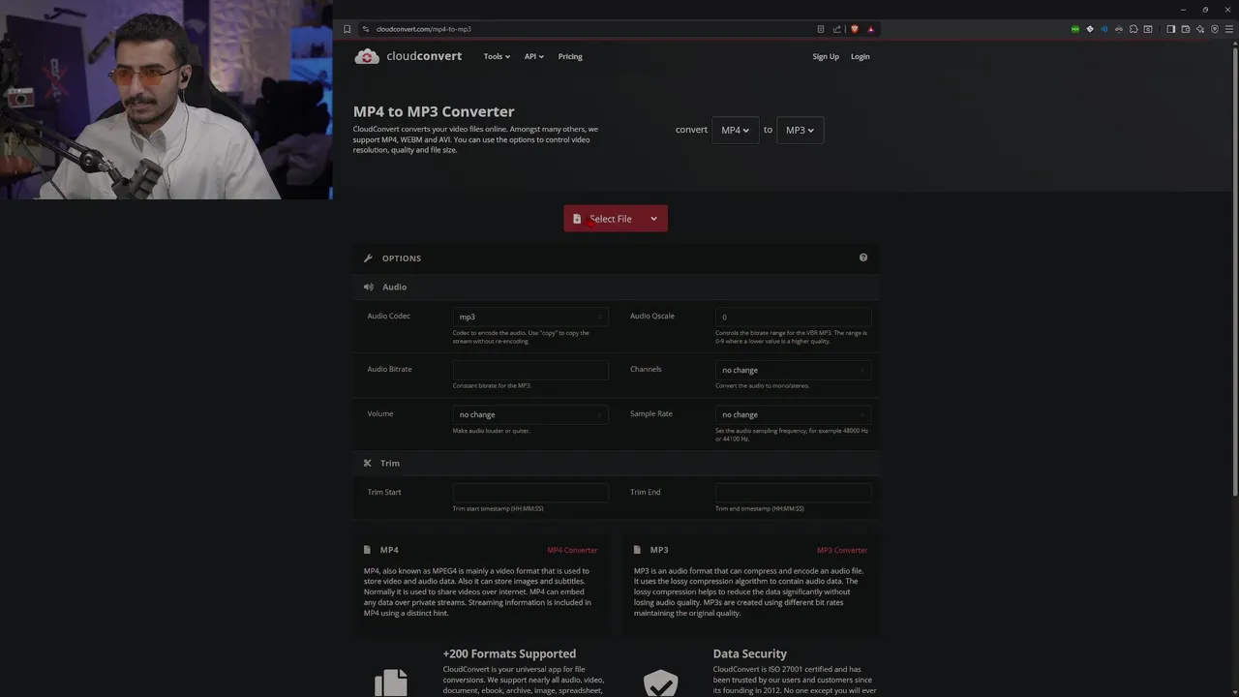The image size is (1239, 697).
Task: Open the Sample Rate dropdown
Action: click(x=793, y=414)
